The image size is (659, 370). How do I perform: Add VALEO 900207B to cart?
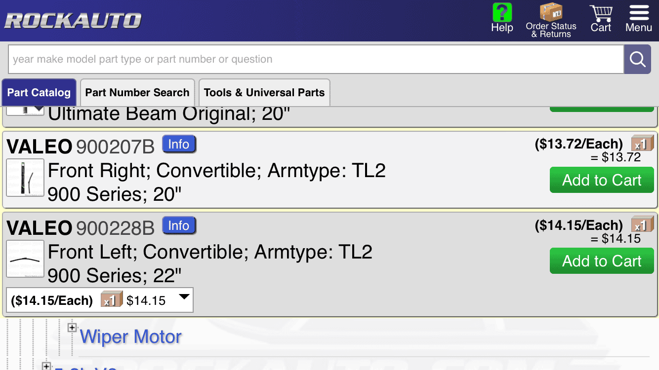[x=602, y=180]
